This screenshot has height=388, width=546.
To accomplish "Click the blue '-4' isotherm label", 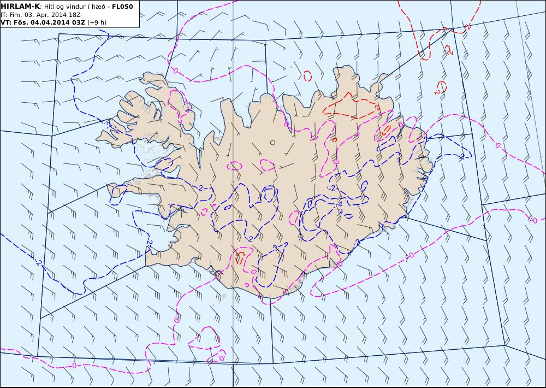I will point(339,204).
